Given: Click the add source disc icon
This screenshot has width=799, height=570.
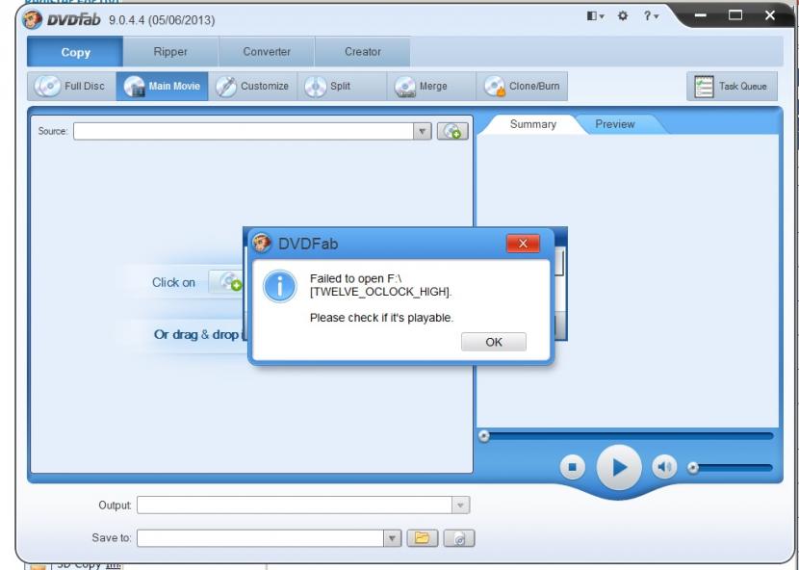Looking at the screenshot, I should pyautogui.click(x=452, y=131).
